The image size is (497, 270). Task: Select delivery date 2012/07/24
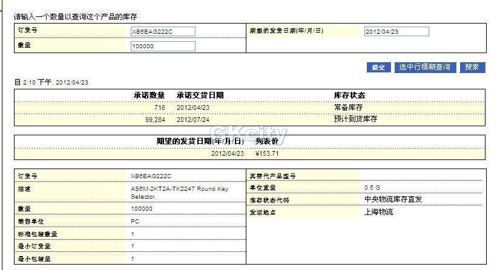click(193, 120)
